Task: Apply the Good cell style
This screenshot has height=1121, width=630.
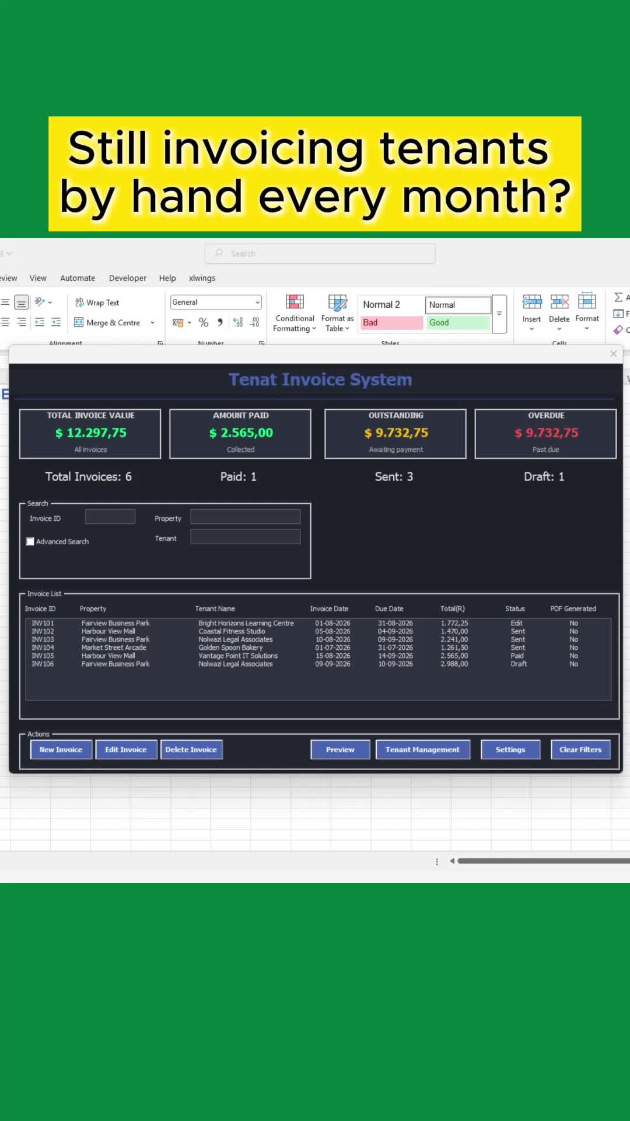Action: [459, 323]
